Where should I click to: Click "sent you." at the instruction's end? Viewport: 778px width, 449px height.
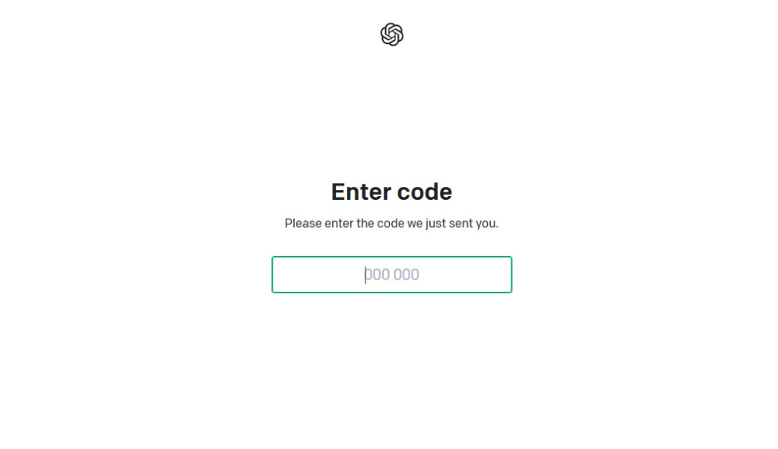(x=476, y=223)
